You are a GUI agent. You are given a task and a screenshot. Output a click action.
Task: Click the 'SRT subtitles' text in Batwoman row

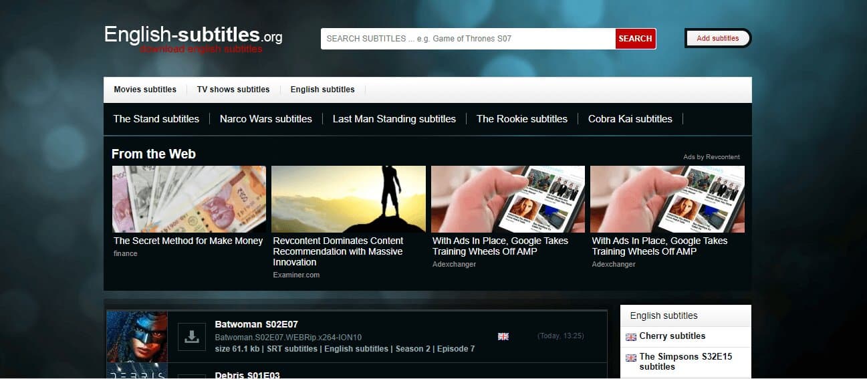[292, 349]
